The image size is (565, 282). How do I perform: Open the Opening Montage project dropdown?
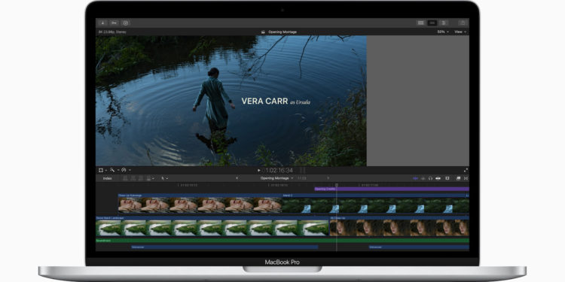tap(276, 178)
